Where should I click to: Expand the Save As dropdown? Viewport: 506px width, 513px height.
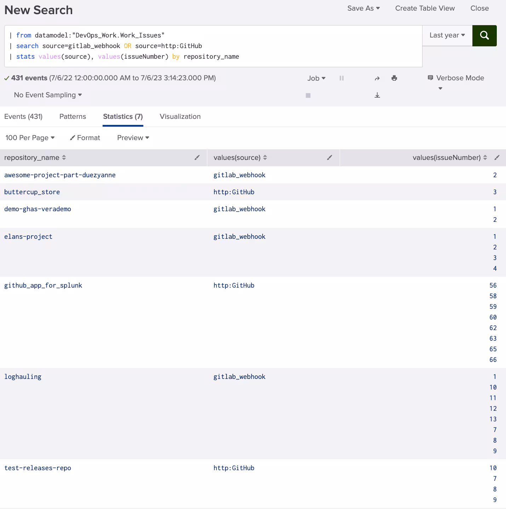coord(363,8)
